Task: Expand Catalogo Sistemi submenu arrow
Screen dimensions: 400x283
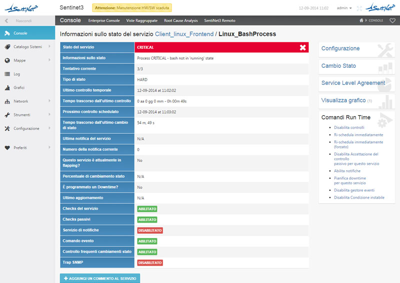Action: [49, 46]
